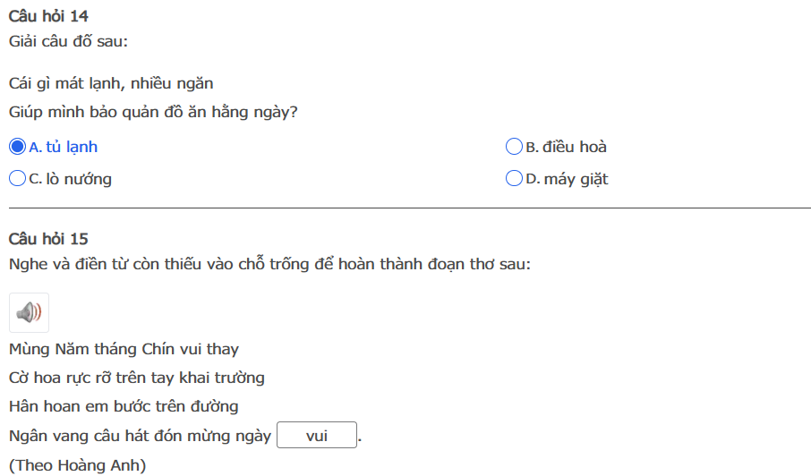
Task: Click poem line "Cờ hoa rực rỡ trên tay"
Action: [137, 378]
